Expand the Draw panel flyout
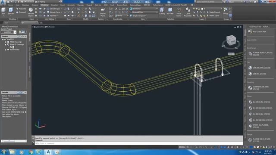The height and width of the screenshot is (155, 276). click(x=70, y=19)
